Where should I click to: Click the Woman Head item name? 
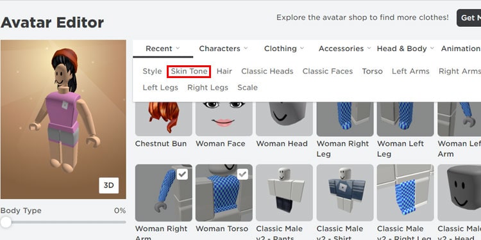[x=282, y=143]
